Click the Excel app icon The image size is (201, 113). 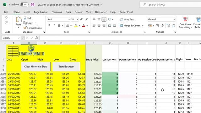tap(5, 5)
